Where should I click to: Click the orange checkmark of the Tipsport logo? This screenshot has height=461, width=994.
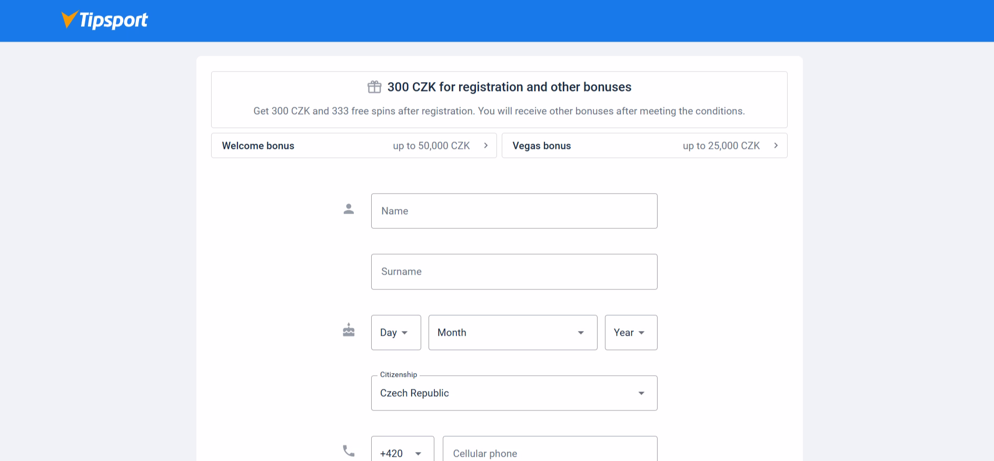pyautogui.click(x=69, y=19)
